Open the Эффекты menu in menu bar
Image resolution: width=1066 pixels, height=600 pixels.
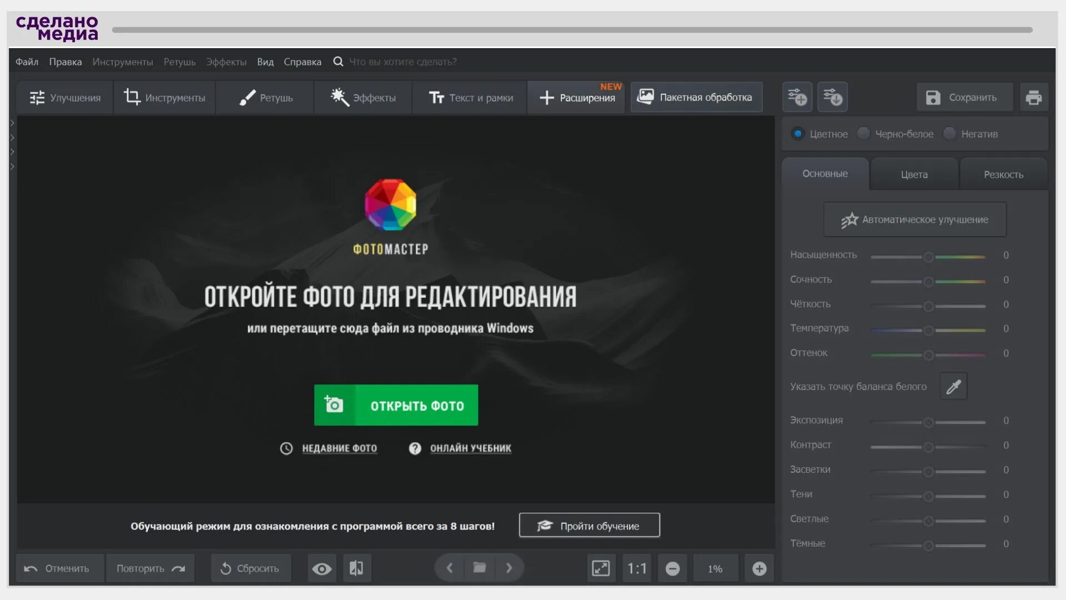[226, 62]
